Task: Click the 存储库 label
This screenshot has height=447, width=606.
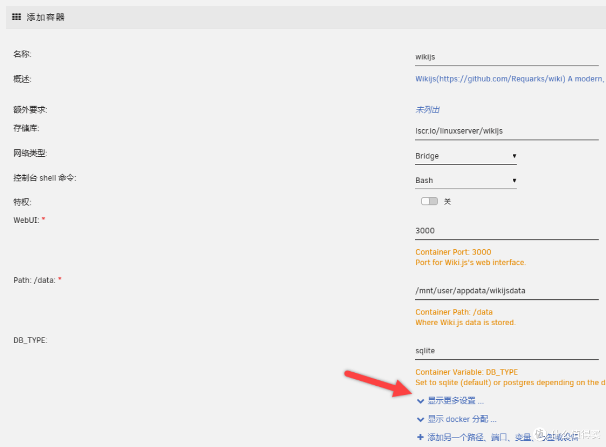Action: tap(26, 128)
